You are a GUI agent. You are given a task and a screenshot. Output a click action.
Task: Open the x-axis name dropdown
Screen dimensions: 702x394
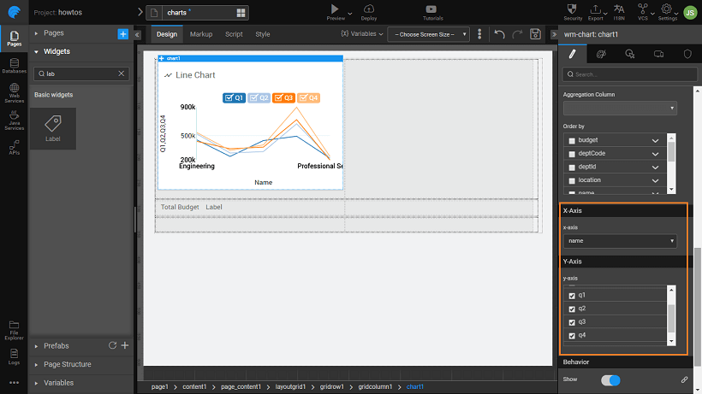[x=619, y=241]
